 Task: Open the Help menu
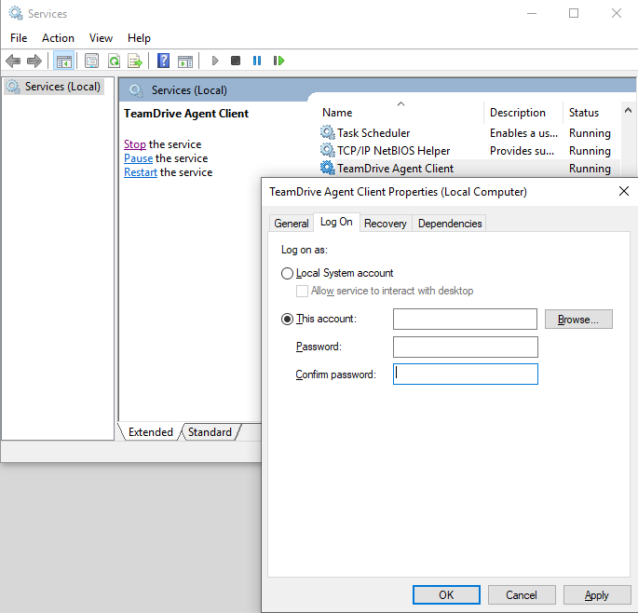pos(139,38)
